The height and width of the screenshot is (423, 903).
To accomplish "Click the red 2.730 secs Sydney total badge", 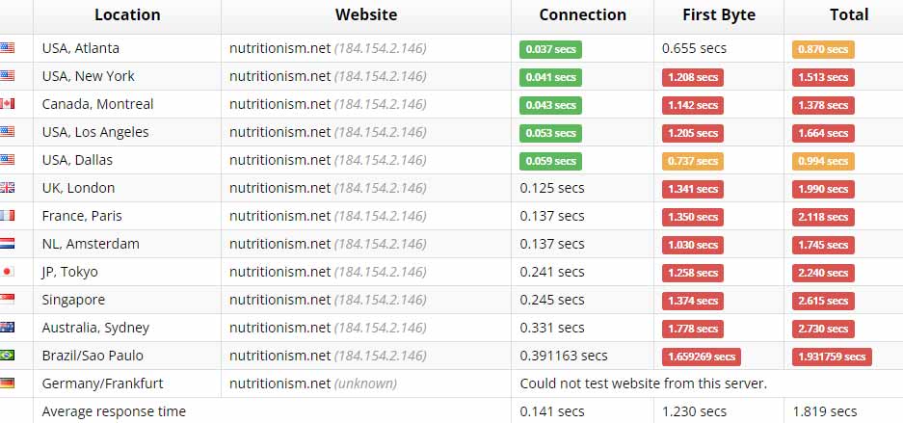I will pyautogui.click(x=823, y=329).
